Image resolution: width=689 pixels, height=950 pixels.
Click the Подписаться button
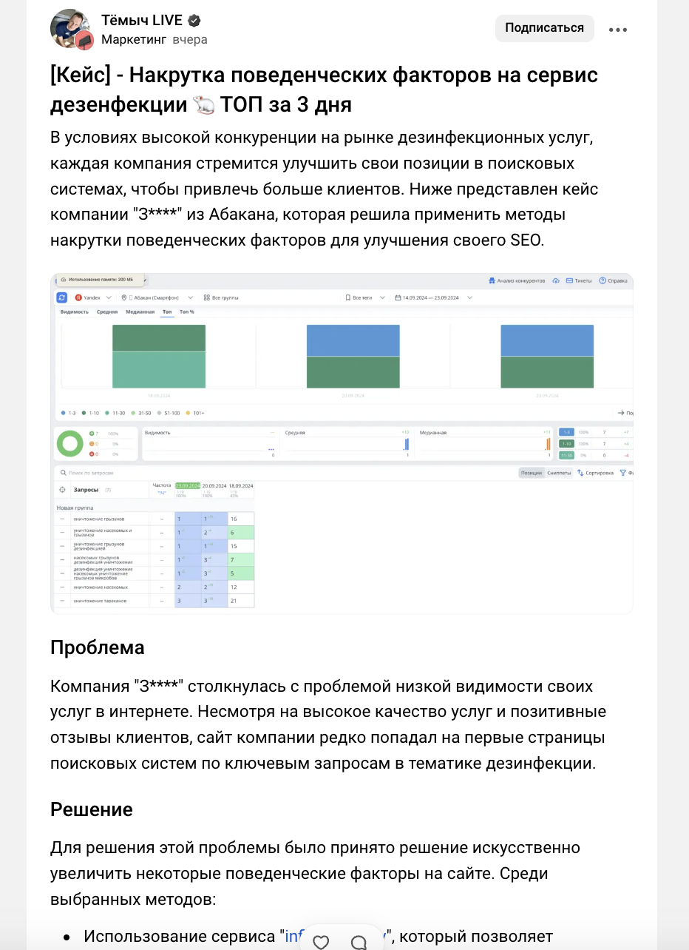pyautogui.click(x=545, y=28)
